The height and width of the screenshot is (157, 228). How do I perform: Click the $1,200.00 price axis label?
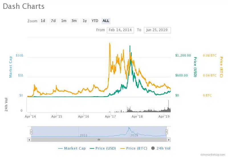point(183,55)
